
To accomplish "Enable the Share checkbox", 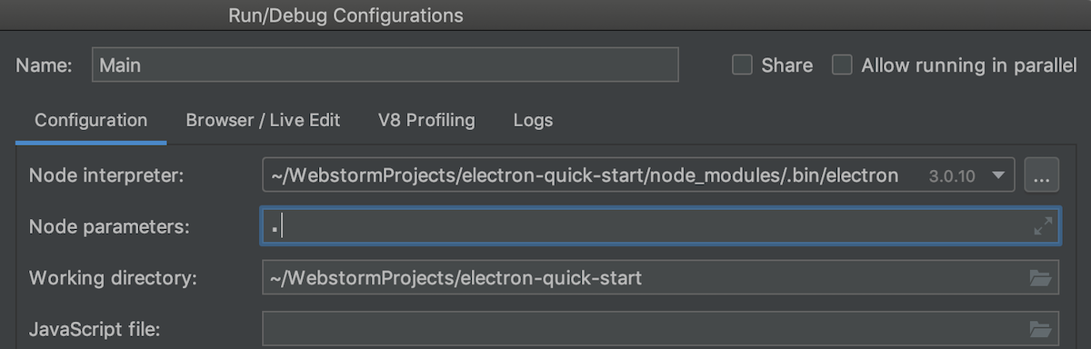I will pos(743,65).
